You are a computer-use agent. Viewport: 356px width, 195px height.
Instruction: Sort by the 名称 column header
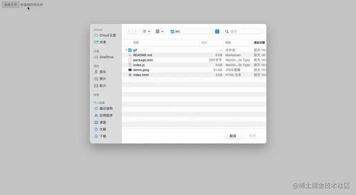(x=136, y=42)
